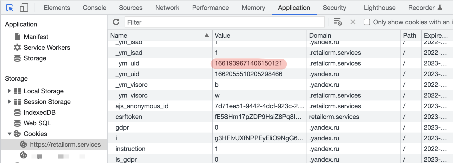Screen dimensions: 453x163
Task: Select the _ym_visorc row with value w
Action: point(279,95)
